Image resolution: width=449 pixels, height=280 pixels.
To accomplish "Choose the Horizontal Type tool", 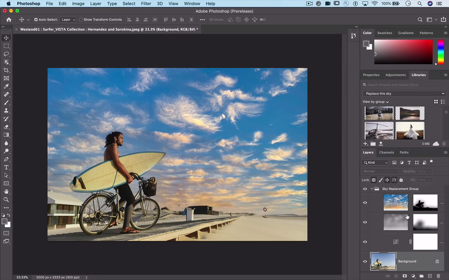I will pyautogui.click(x=6, y=167).
